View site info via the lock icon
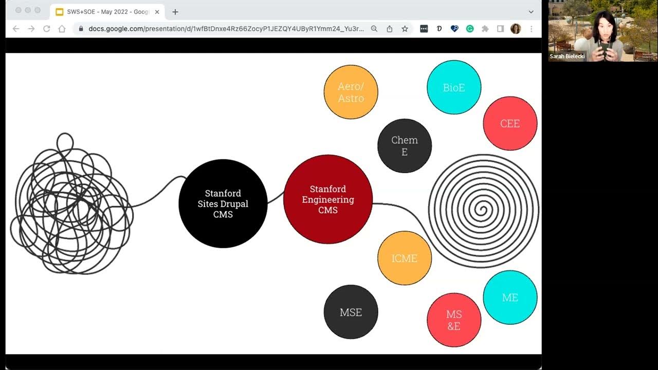 tap(81, 29)
